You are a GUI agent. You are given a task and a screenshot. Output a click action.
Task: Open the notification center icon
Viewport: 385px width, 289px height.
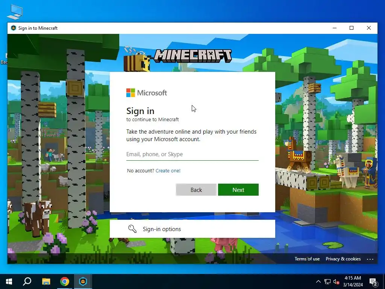373,281
